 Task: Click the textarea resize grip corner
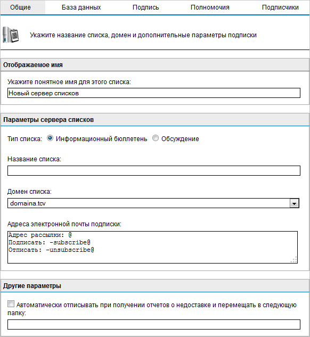tap(294, 260)
